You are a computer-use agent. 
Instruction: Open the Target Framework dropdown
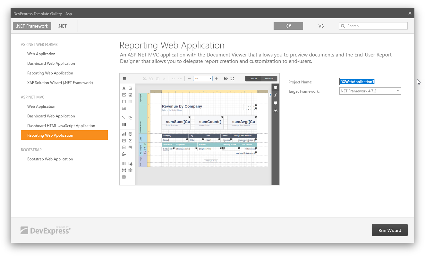(x=370, y=91)
